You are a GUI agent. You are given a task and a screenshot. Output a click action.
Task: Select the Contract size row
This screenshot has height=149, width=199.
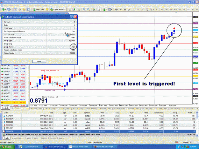(39, 34)
